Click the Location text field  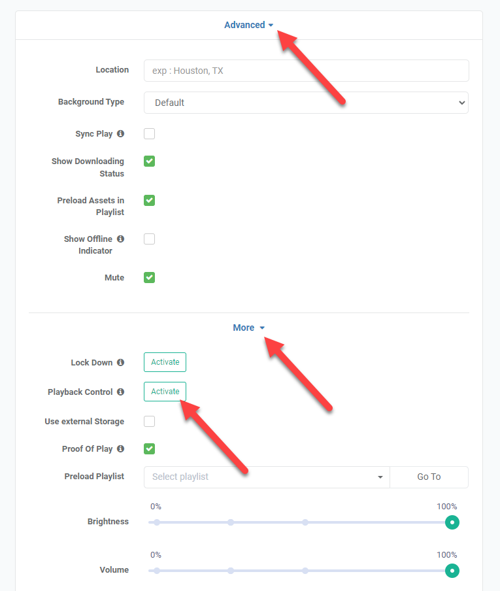click(x=306, y=71)
